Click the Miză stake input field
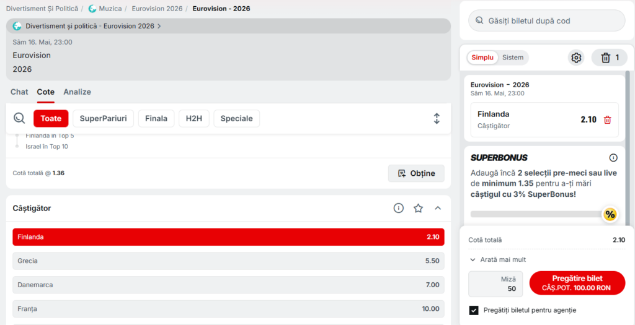Image resolution: width=635 pixels, height=325 pixels. (x=495, y=284)
